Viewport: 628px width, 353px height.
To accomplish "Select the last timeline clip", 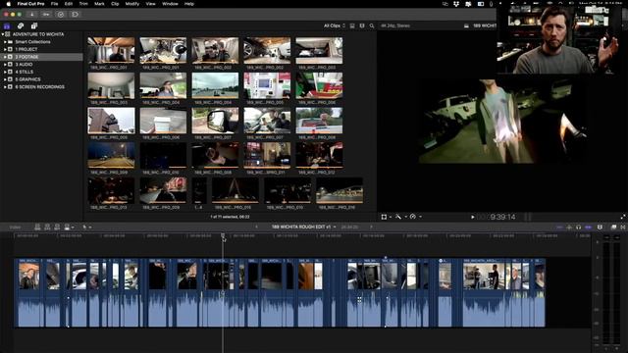I will (x=540, y=292).
